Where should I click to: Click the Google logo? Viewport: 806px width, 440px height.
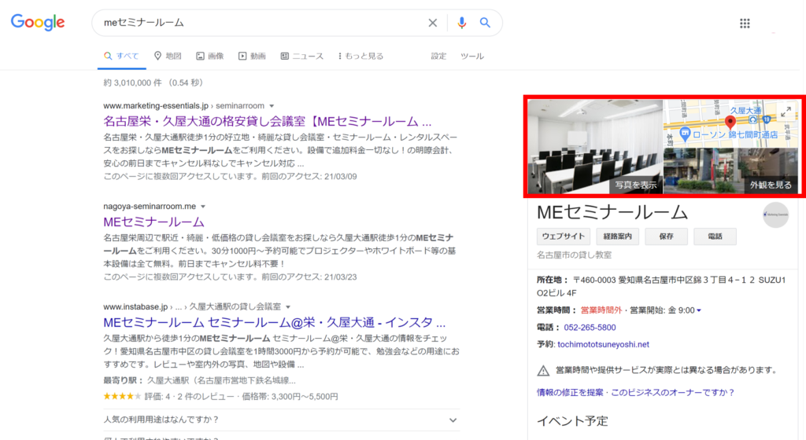tap(38, 22)
